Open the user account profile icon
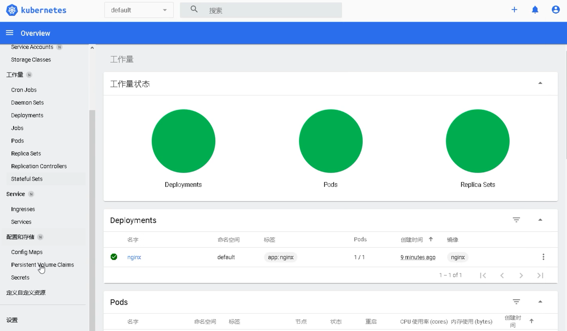This screenshot has width=567, height=331. coord(556,9)
